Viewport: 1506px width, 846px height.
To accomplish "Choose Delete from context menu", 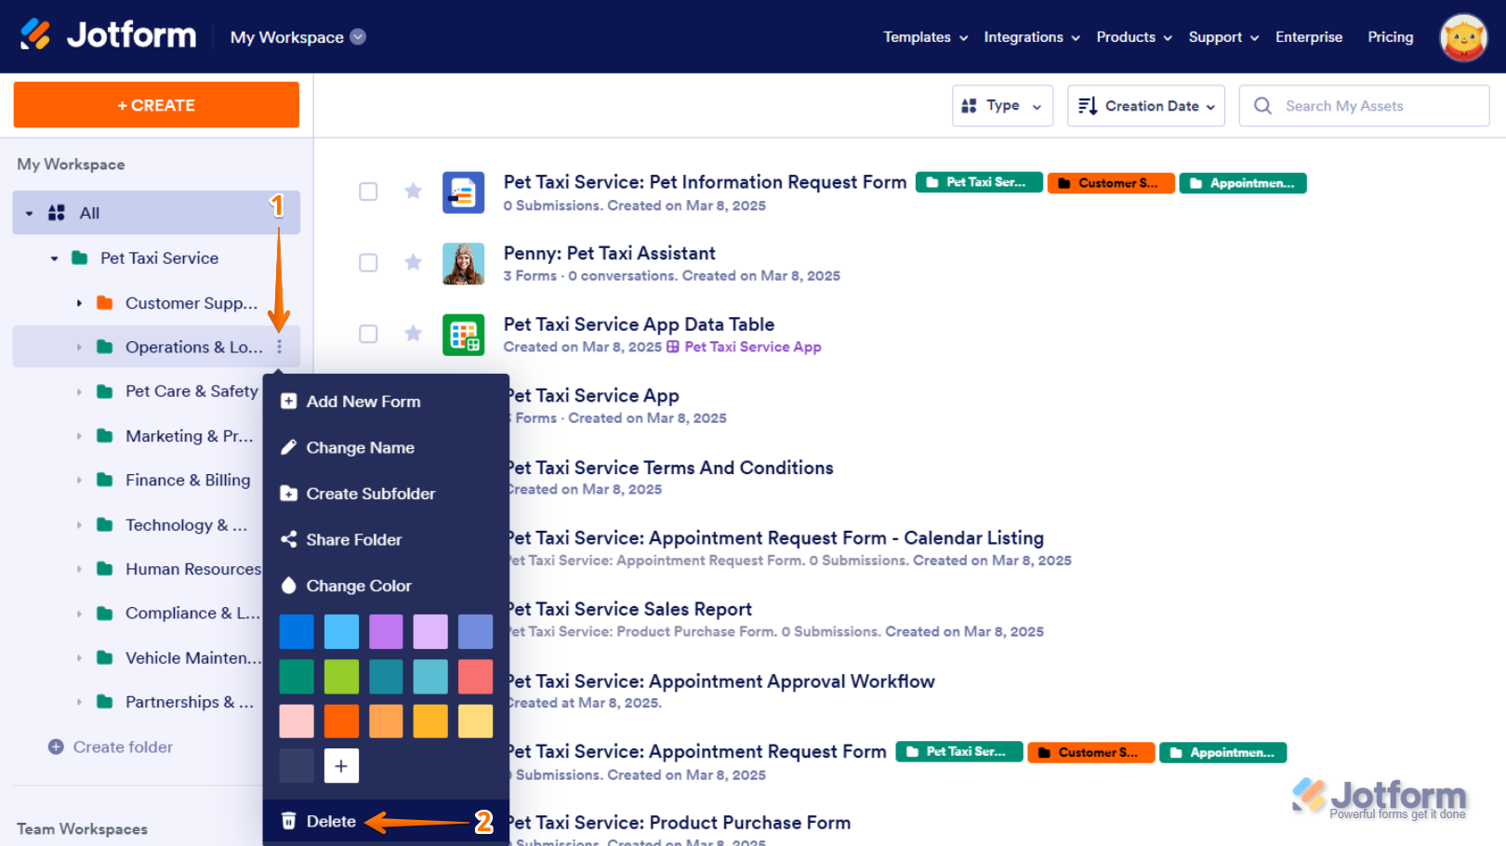I will [x=386, y=821].
